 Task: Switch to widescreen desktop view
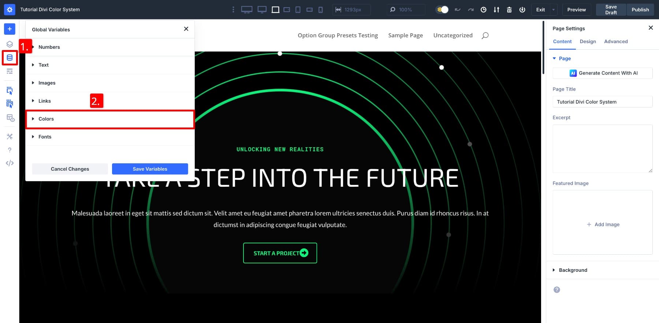[x=247, y=10]
